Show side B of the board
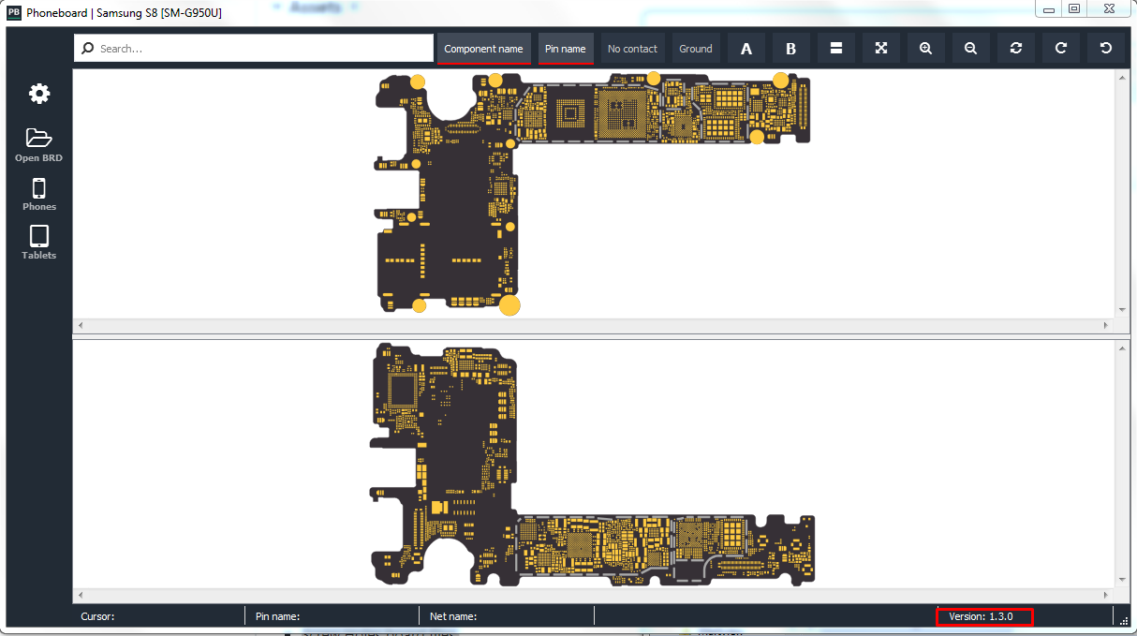Viewport: 1137px width, 636px height. pyautogui.click(x=791, y=49)
